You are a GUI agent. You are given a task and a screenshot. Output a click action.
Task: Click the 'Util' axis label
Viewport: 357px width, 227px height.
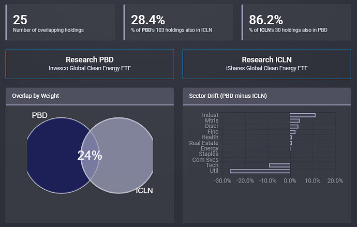coord(214,171)
